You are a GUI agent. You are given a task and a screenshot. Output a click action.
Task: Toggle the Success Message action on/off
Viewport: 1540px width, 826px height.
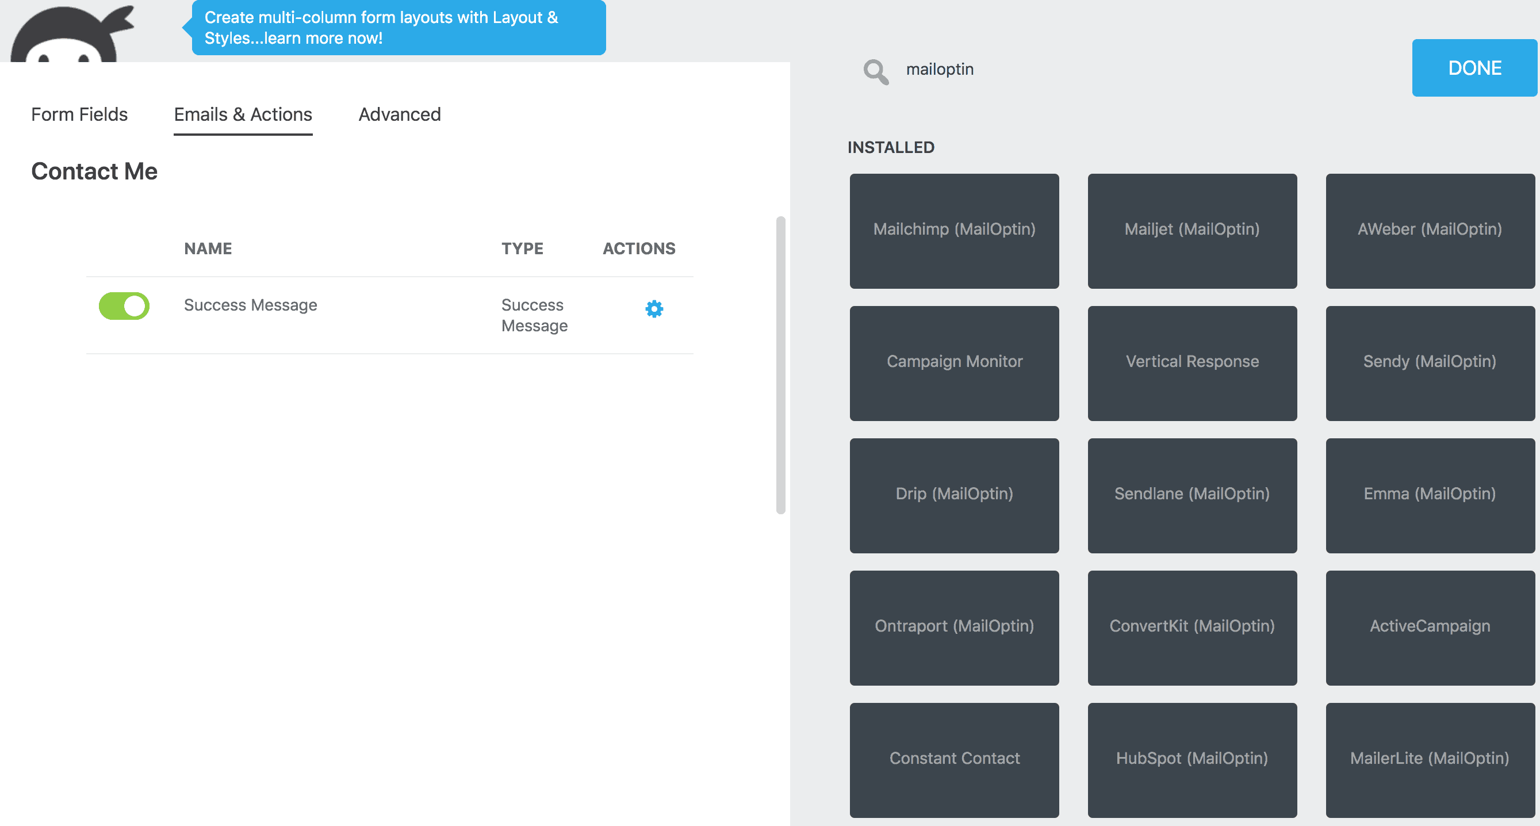123,304
